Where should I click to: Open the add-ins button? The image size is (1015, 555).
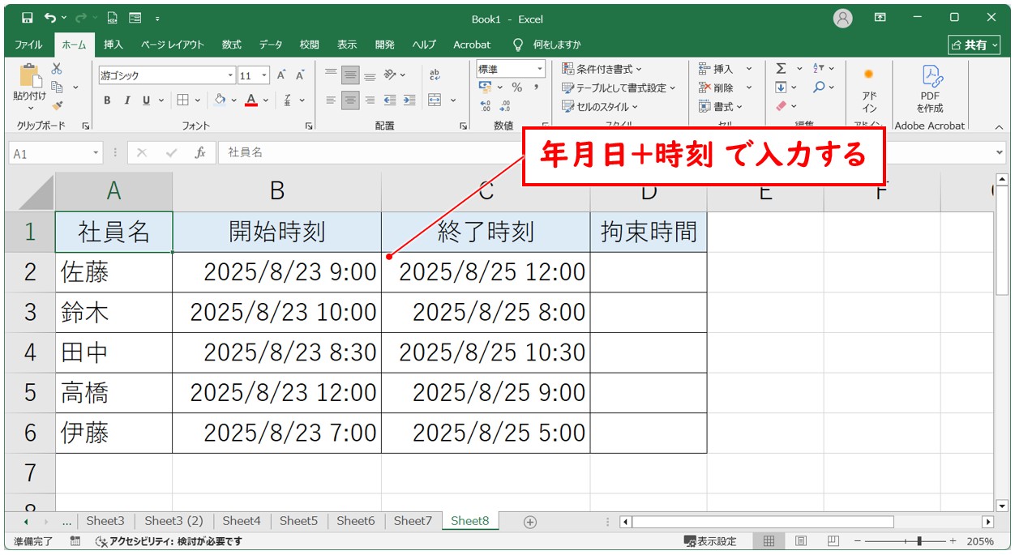[x=869, y=89]
